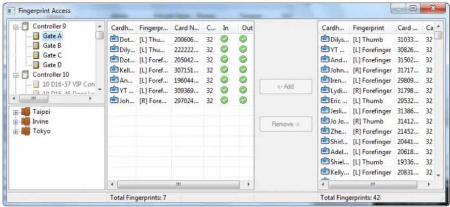Screen dimensions: 450x207
Task: Click 'Total Fingerprints: 42' status text
Action: (x=350, y=198)
